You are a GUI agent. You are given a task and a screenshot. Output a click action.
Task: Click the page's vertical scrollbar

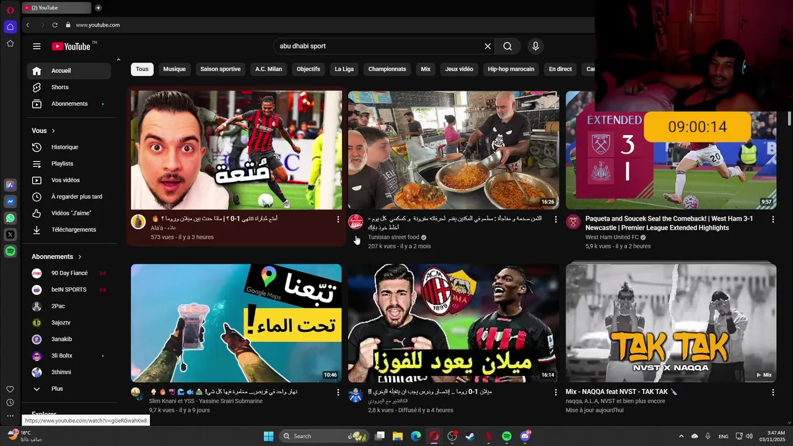pyautogui.click(x=789, y=118)
